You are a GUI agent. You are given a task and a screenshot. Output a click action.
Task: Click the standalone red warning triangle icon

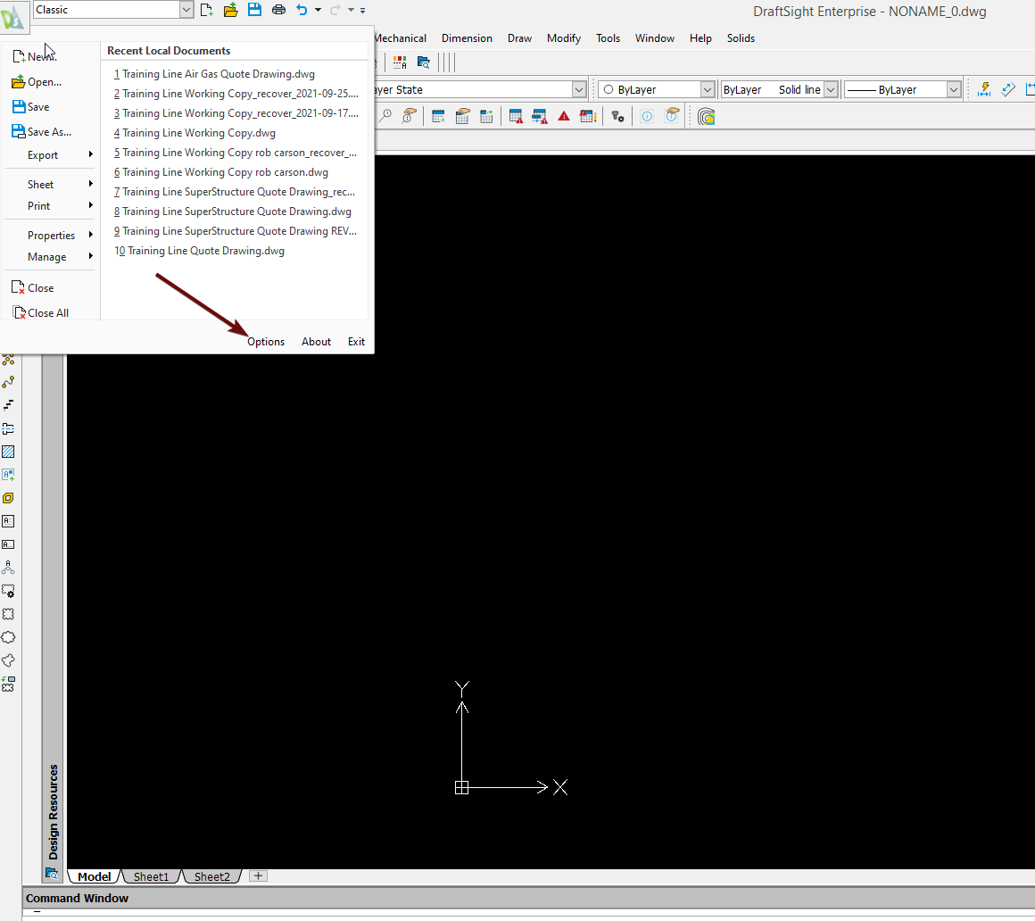(x=564, y=116)
